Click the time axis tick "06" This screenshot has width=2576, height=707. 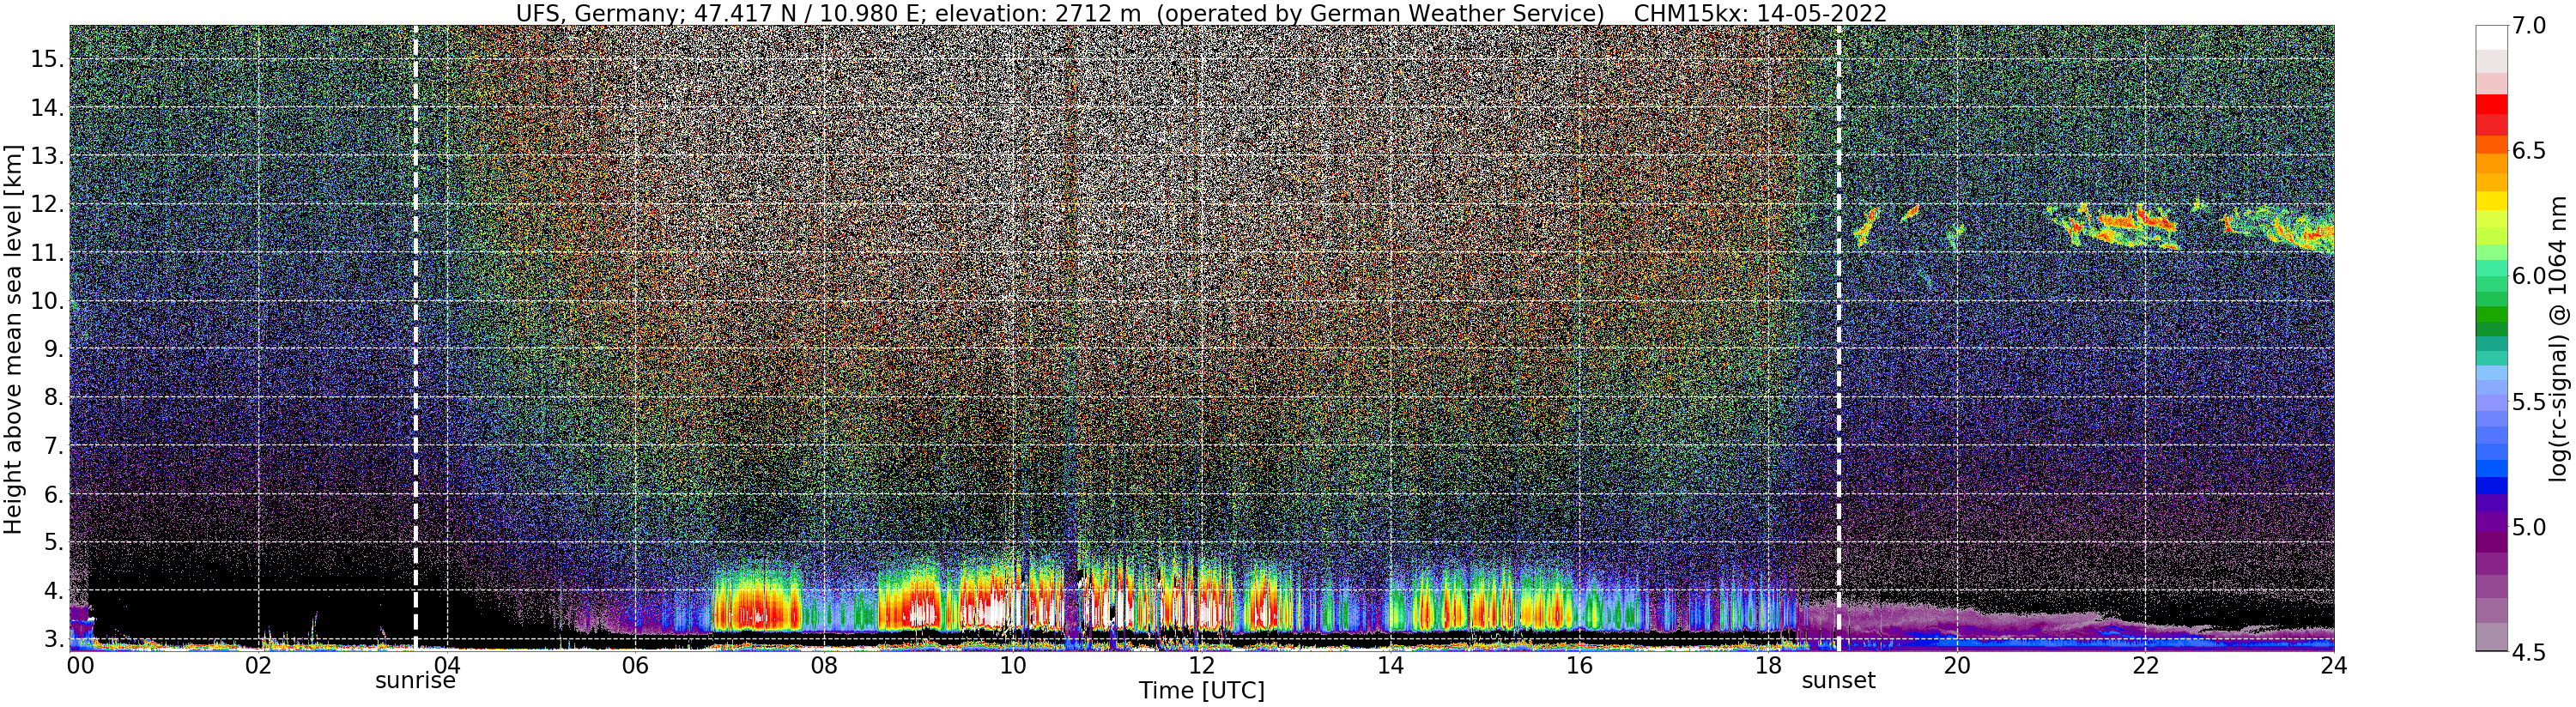[x=635, y=666]
